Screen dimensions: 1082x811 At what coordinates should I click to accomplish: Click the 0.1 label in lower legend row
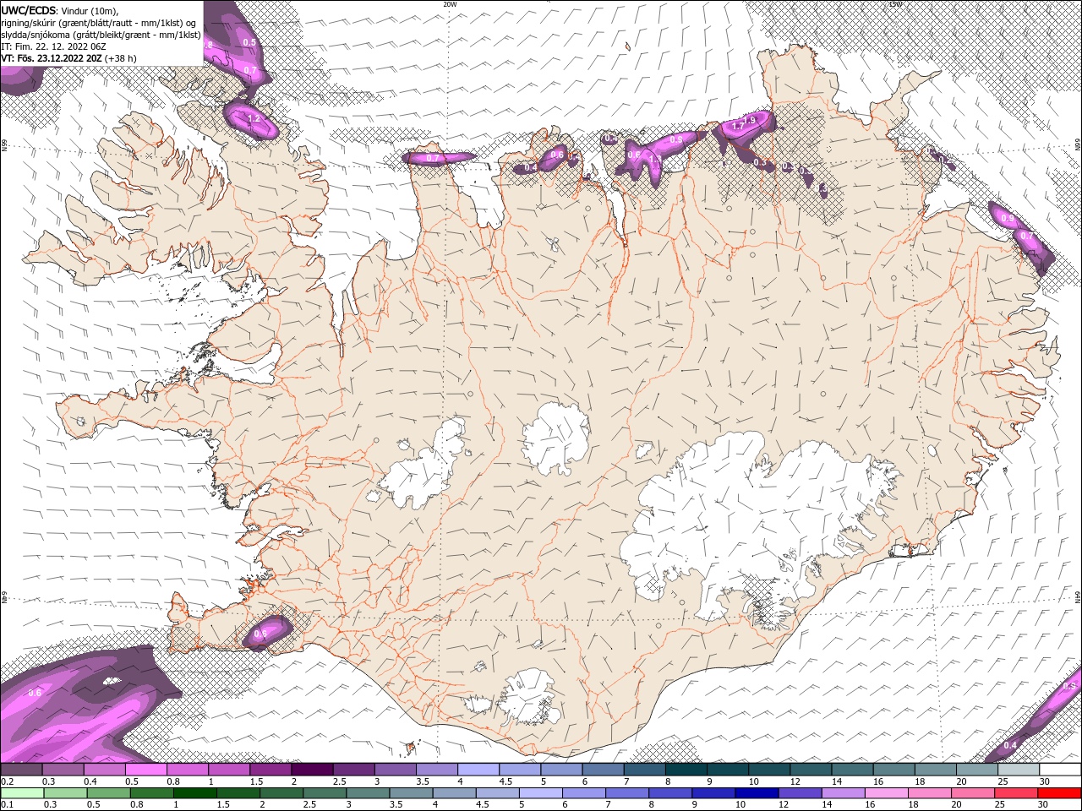pyautogui.click(x=7, y=804)
